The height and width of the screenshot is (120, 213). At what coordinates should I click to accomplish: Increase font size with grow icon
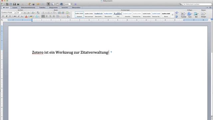click(25, 13)
